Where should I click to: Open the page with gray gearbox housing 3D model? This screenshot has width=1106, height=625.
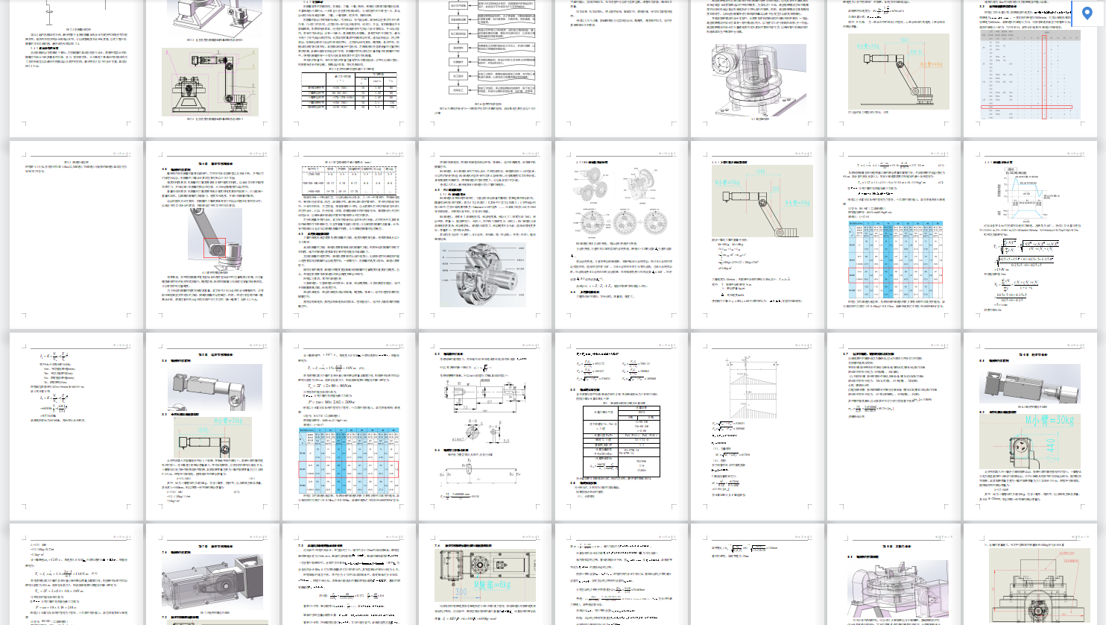[212, 574]
